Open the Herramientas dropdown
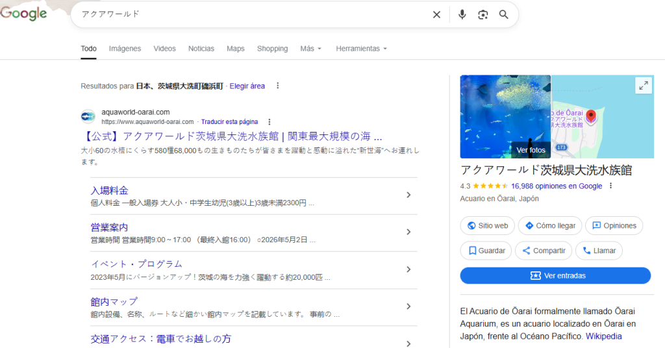665x348 pixels. [361, 49]
